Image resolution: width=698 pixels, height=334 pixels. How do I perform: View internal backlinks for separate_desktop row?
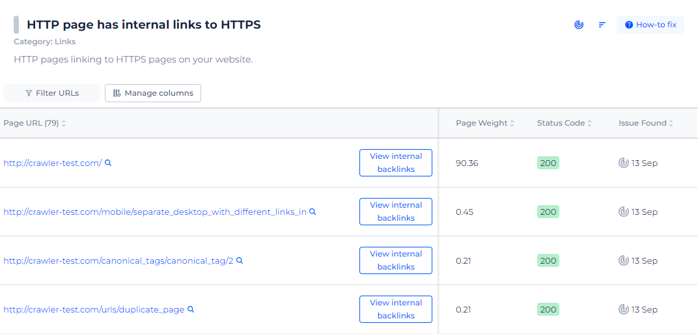pos(396,212)
